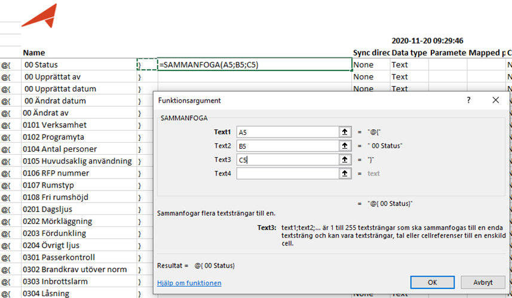Image resolution: width=512 pixels, height=298 pixels.
Task: Click into the Text2 field containing B5
Action: tap(288, 146)
